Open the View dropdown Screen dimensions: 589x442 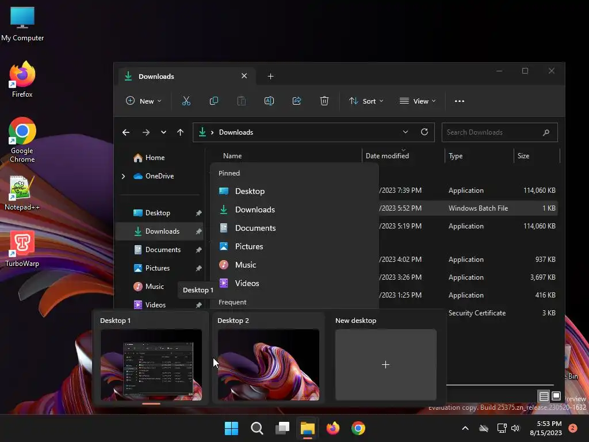[418, 101]
